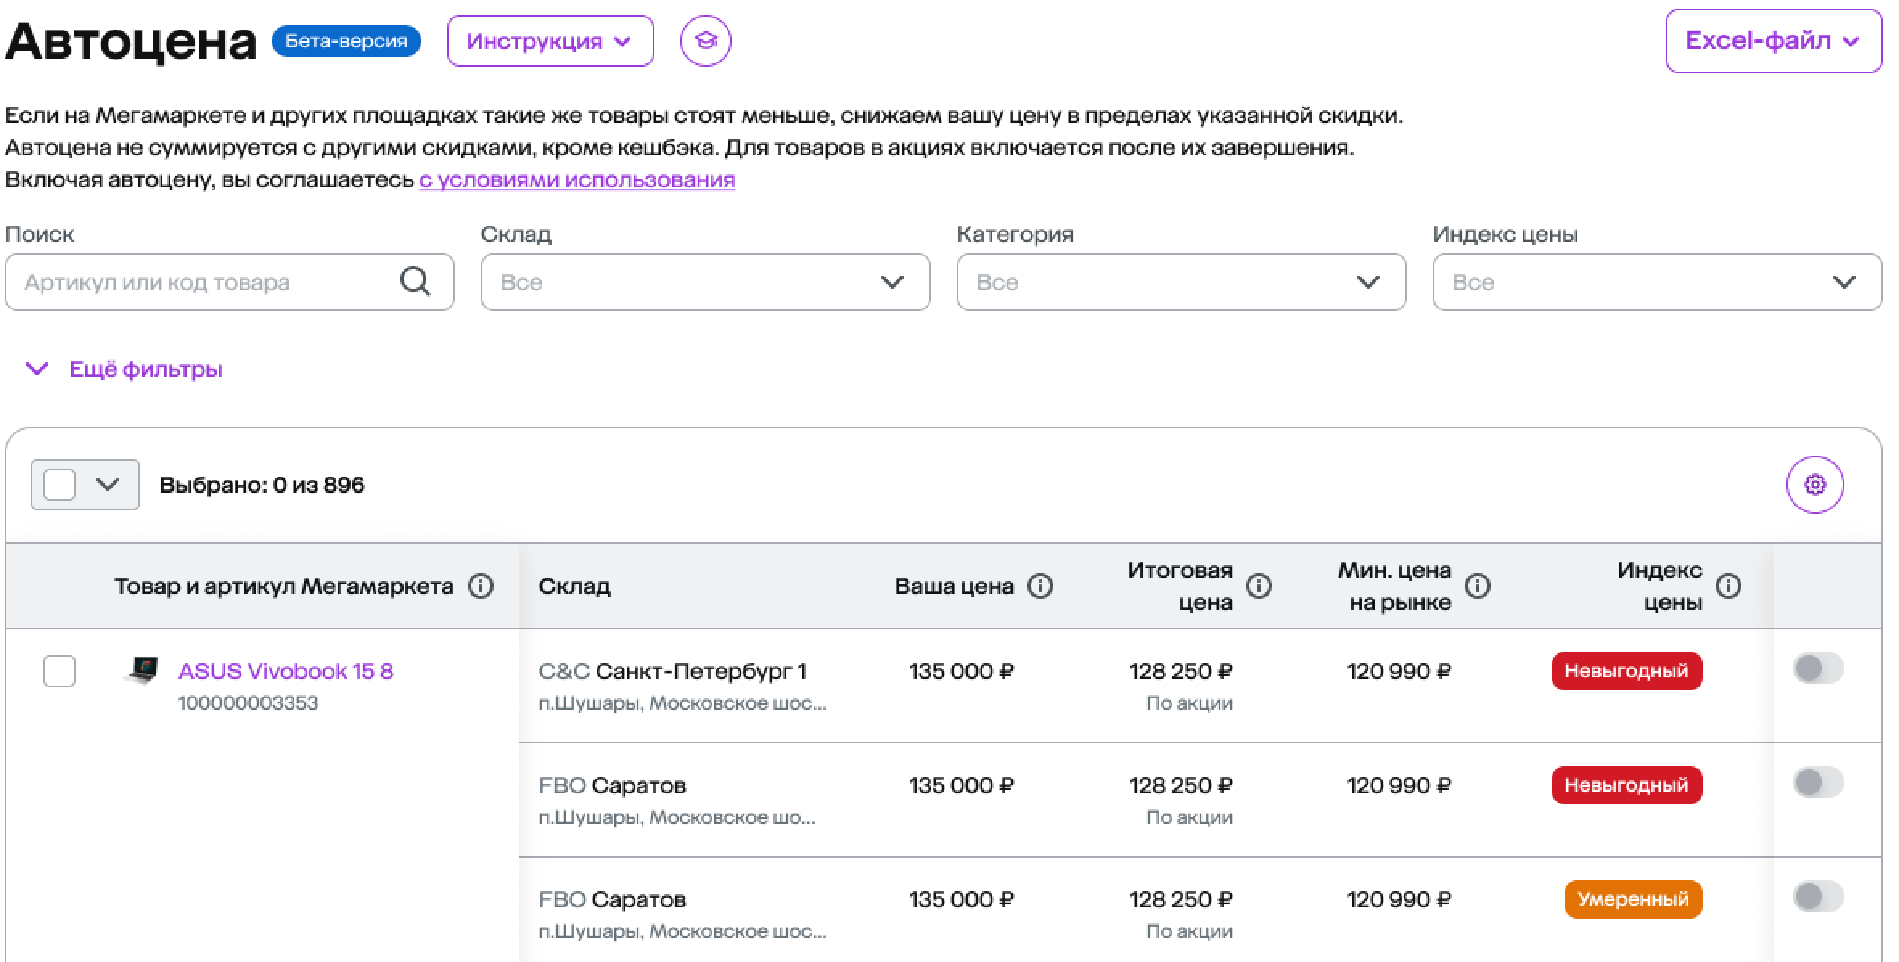Open table settings gear icon
Image resolution: width=1899 pixels, height=962 pixels.
coord(1815,485)
